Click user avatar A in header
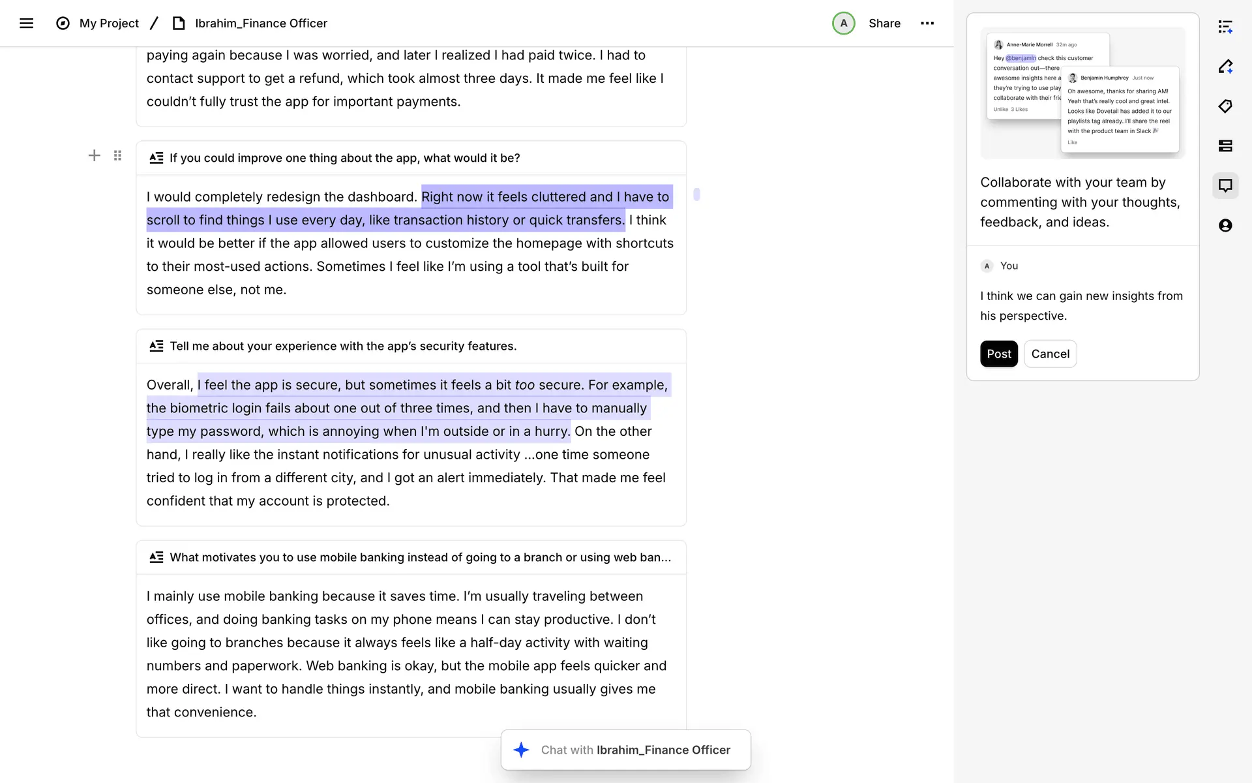This screenshot has height=783, width=1252. pyautogui.click(x=843, y=23)
